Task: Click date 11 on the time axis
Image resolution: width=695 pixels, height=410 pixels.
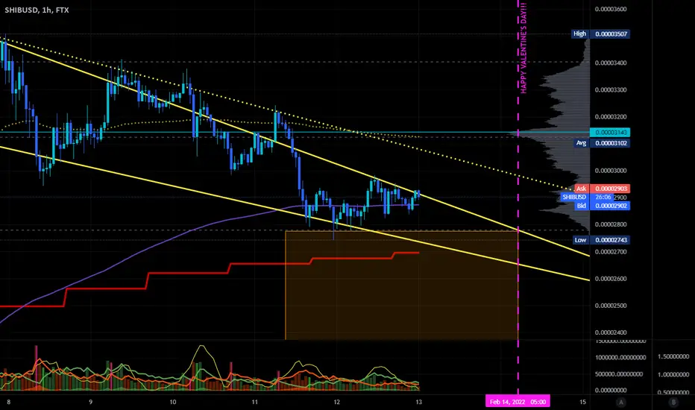Action: (x=254, y=402)
